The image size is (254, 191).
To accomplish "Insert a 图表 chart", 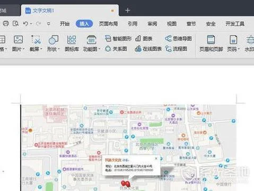I will [x=144, y=38].
